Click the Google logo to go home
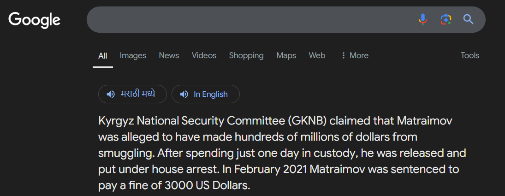 click(x=35, y=20)
